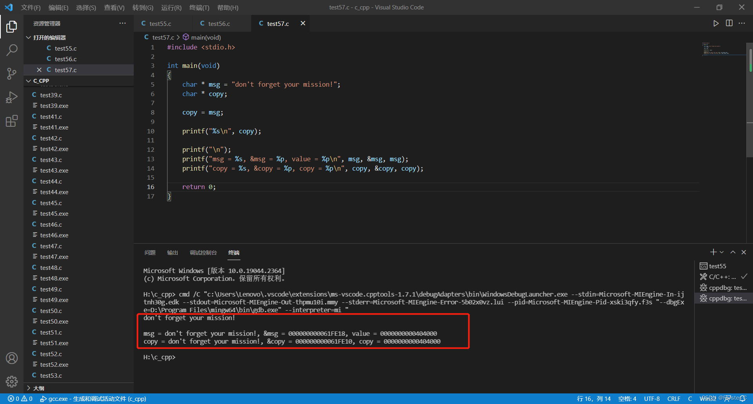Click the gcc.exe debug configuration status item
The width and height of the screenshot is (753, 404).
point(93,399)
